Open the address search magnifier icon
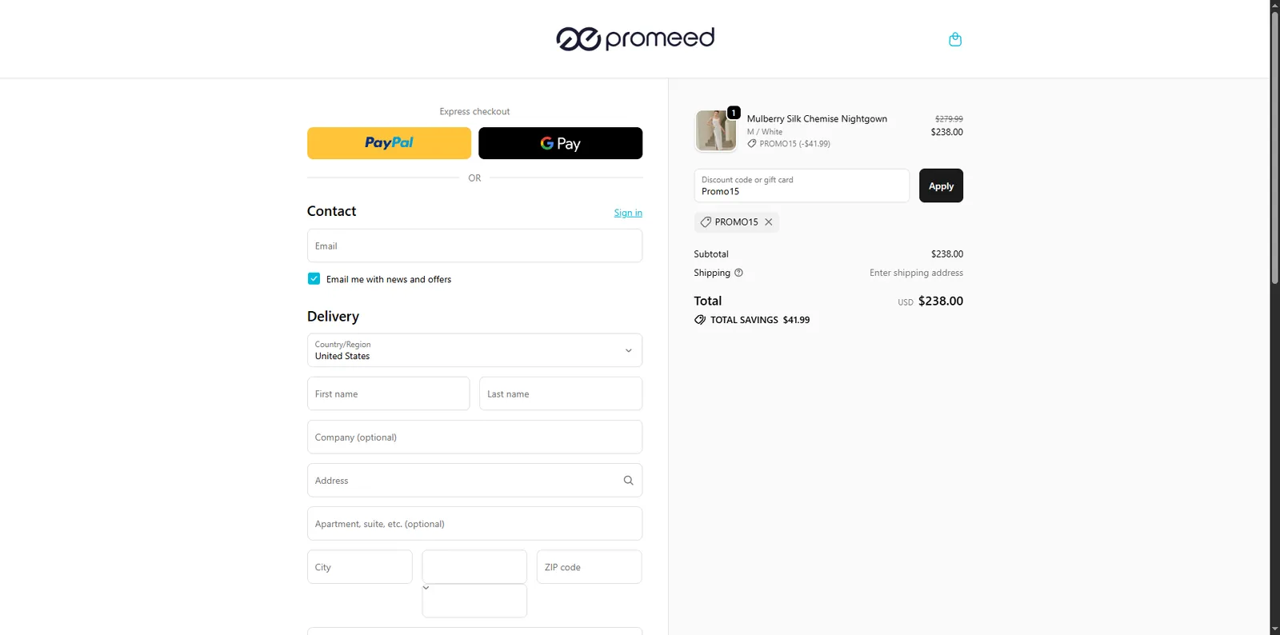This screenshot has height=635, width=1280. pos(628,480)
